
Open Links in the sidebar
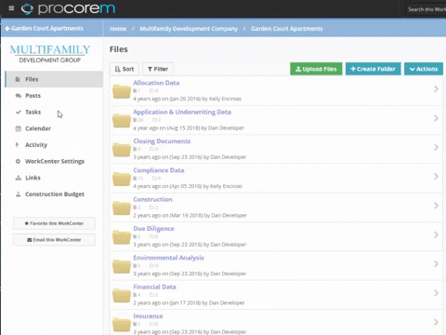point(54,178)
